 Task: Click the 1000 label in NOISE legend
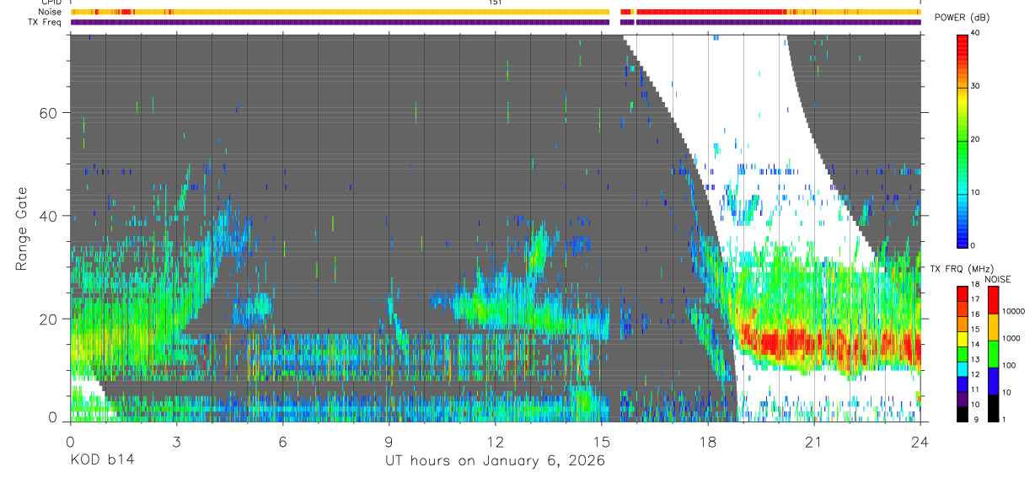[1012, 339]
